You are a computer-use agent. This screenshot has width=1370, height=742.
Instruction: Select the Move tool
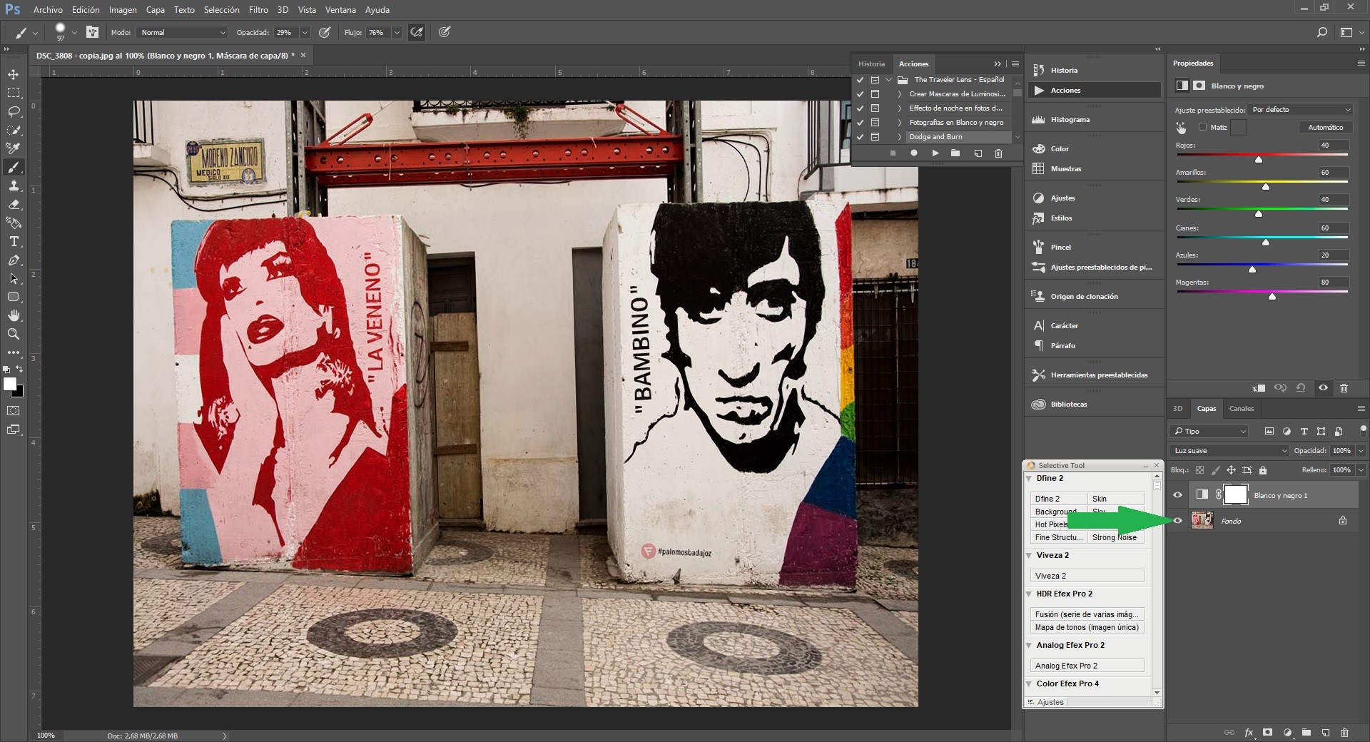point(14,74)
